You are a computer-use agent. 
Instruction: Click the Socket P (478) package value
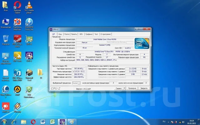105,45
